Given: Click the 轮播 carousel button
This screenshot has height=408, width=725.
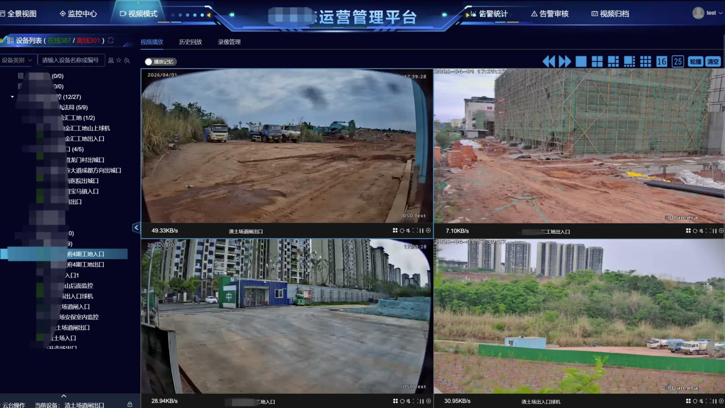Looking at the screenshot, I should point(695,62).
